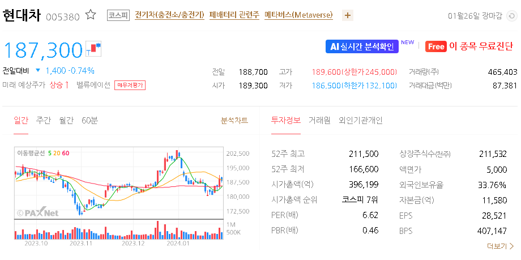
Task: Click the 01월26일 장마감 status text
Action: 475,16
